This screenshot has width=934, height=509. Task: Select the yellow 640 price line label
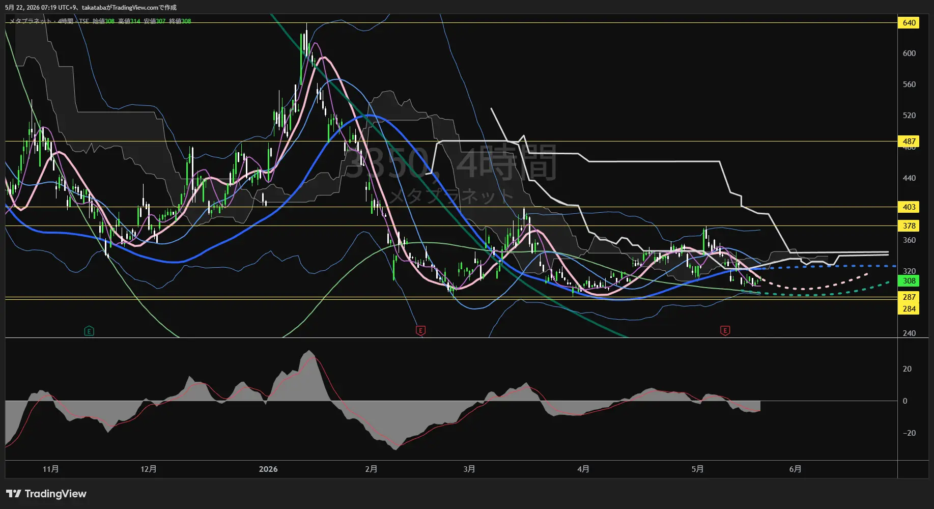pyautogui.click(x=909, y=22)
